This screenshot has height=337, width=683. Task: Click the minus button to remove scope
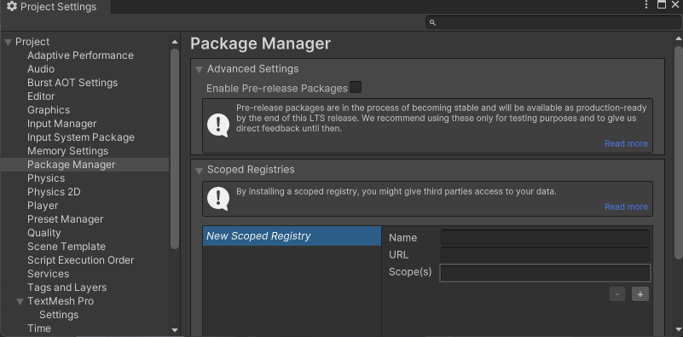coord(617,294)
